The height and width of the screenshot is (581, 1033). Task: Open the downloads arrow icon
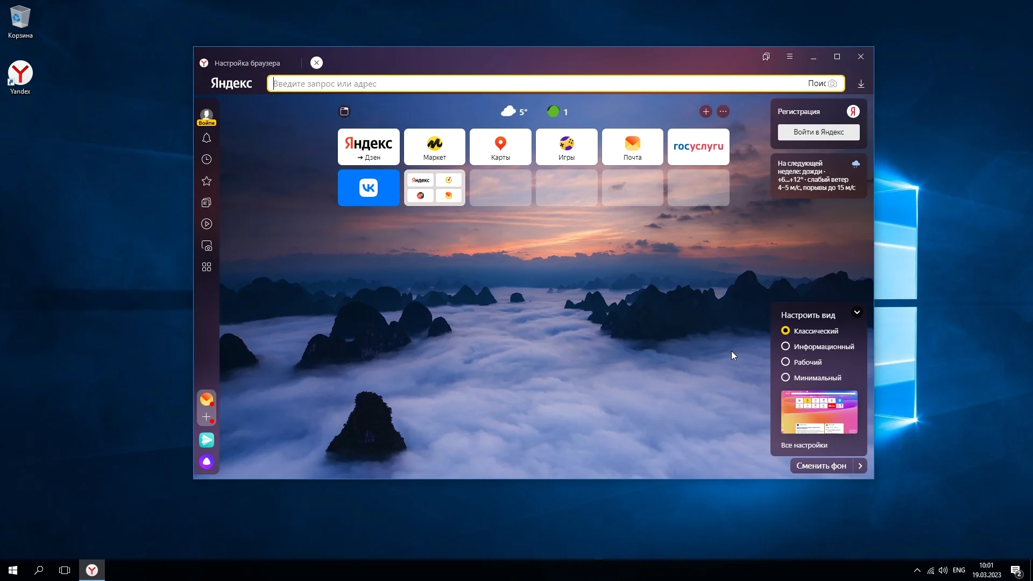[x=861, y=84]
